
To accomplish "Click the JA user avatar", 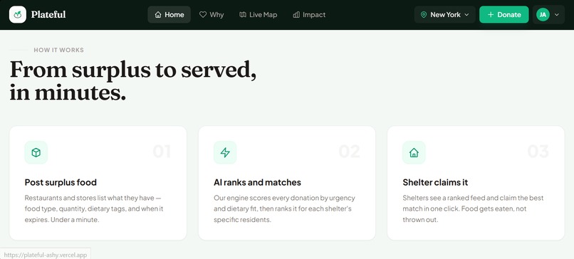I will click(543, 15).
